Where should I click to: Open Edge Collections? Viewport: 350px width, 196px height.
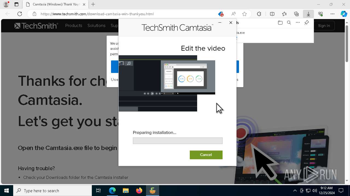[x=296, y=14]
